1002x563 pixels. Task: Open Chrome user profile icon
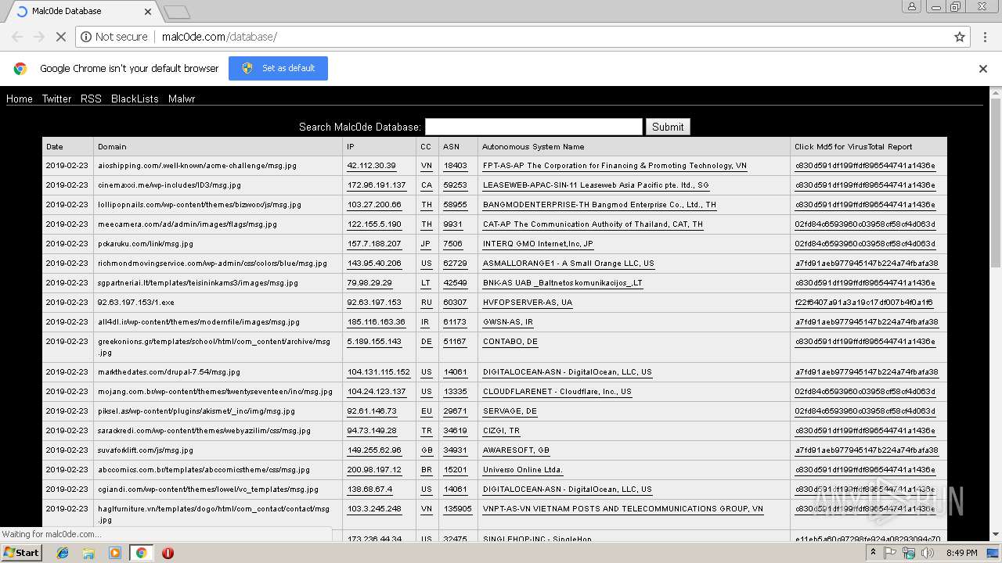912,6
